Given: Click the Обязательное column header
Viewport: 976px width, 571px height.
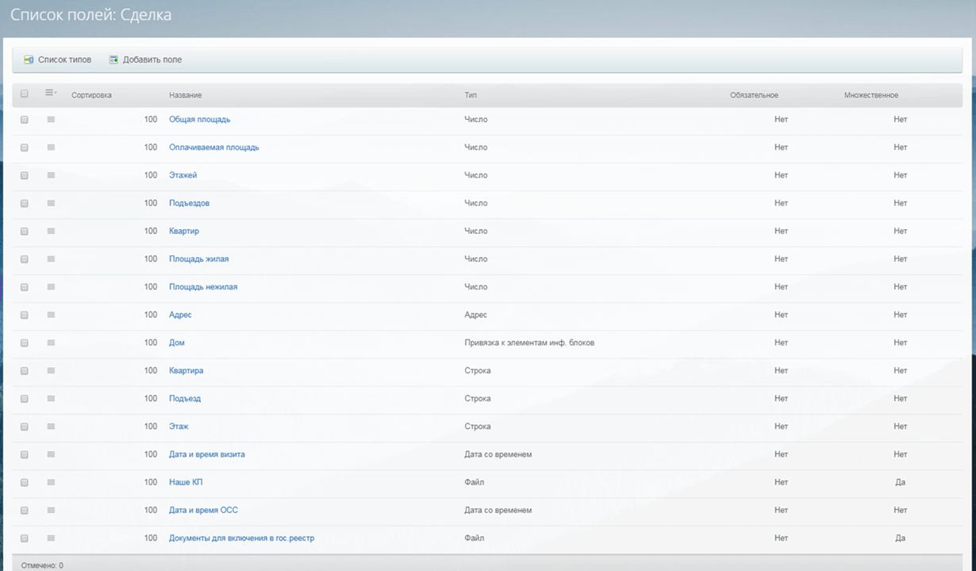Looking at the screenshot, I should point(754,95).
